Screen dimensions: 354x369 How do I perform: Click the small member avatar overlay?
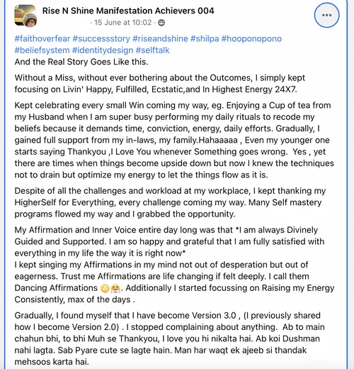(30, 20)
